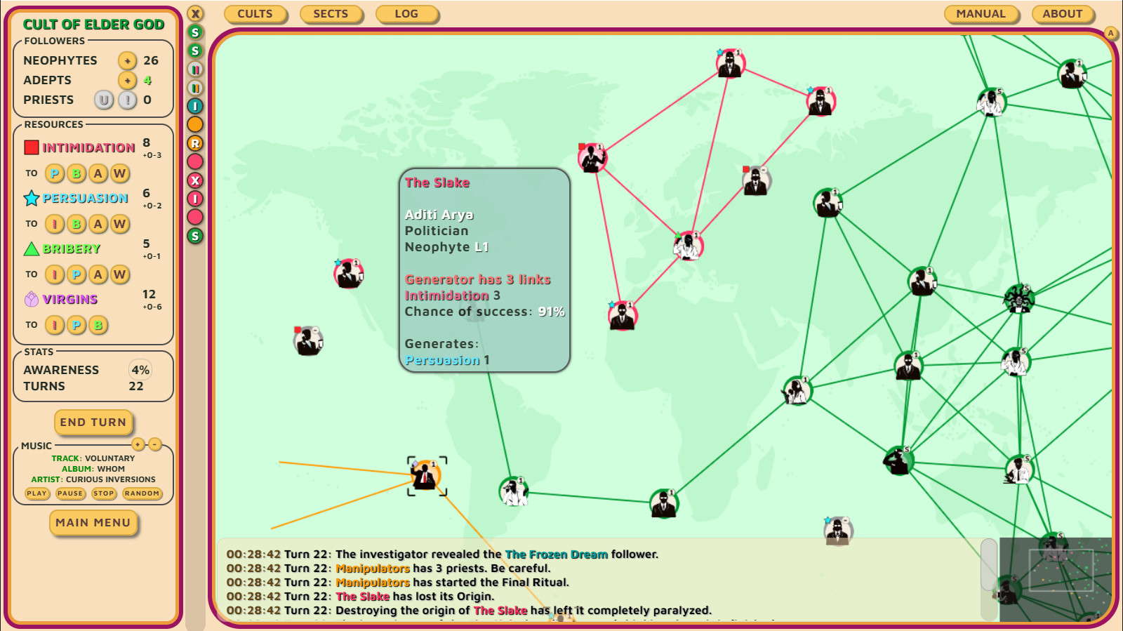Screen dimensions: 1123x631
Task: Click the 'Manipulators has 3 priests' log line
Action: 443,569
